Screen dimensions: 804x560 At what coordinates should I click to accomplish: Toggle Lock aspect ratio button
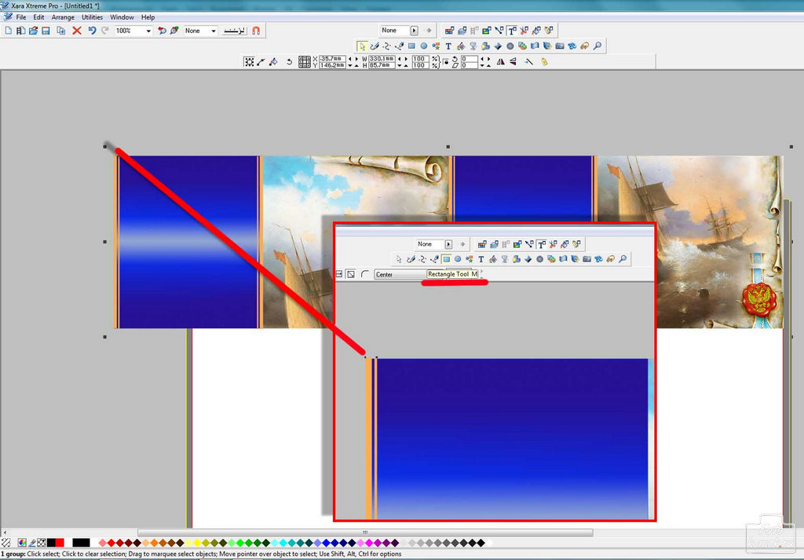[x=446, y=62]
